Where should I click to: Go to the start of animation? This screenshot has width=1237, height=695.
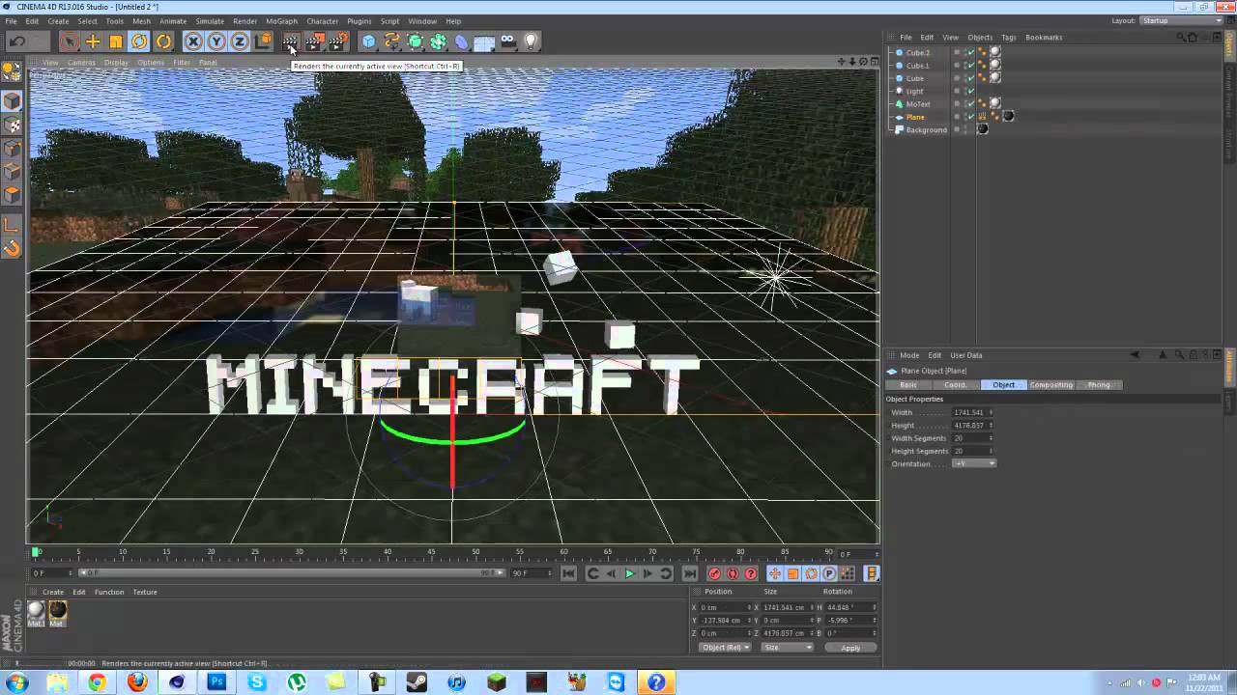tap(568, 573)
